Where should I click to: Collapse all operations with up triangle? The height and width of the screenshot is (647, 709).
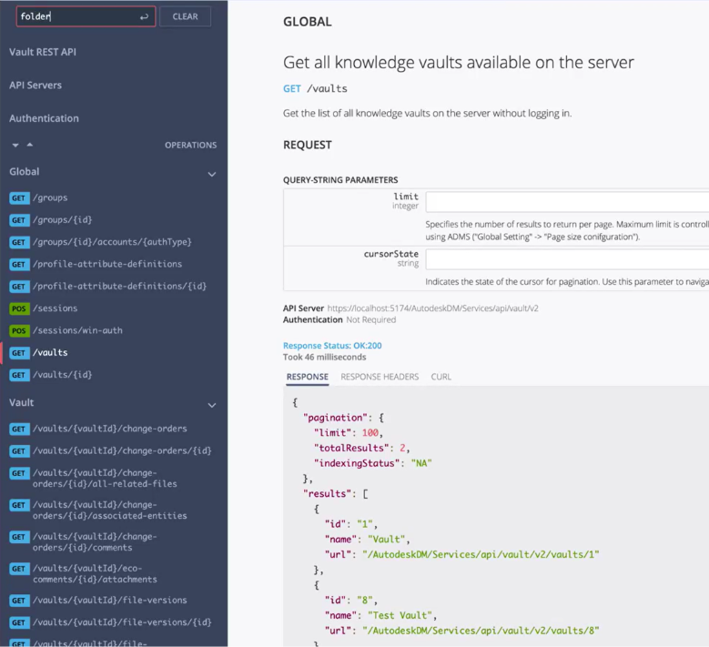[x=29, y=145]
